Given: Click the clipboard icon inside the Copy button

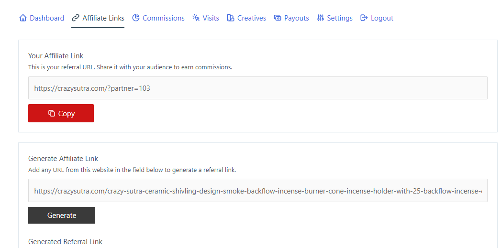Looking at the screenshot, I should pyautogui.click(x=52, y=114).
